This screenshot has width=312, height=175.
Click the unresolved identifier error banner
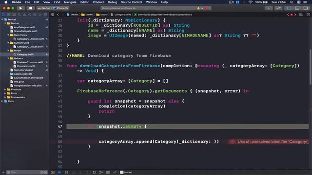pyautogui.click(x=269, y=141)
